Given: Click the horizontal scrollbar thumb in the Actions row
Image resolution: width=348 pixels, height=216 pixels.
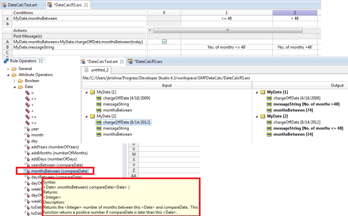Looking at the screenshot, I should coord(228,30).
